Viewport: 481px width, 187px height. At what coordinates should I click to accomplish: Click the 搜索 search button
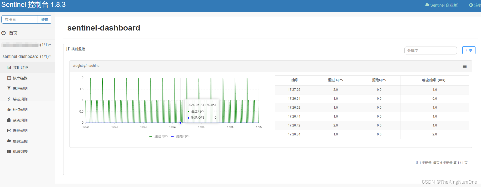[44, 19]
